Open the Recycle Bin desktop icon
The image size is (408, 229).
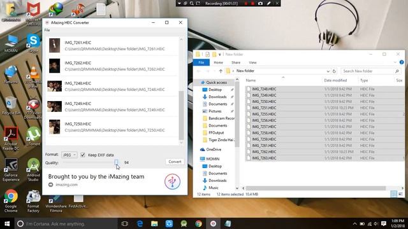coord(11,106)
